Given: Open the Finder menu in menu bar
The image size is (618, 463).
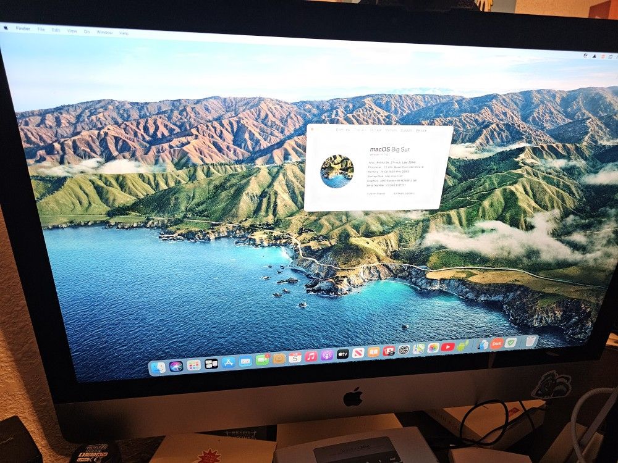Looking at the screenshot, I should pyautogui.click(x=23, y=28).
